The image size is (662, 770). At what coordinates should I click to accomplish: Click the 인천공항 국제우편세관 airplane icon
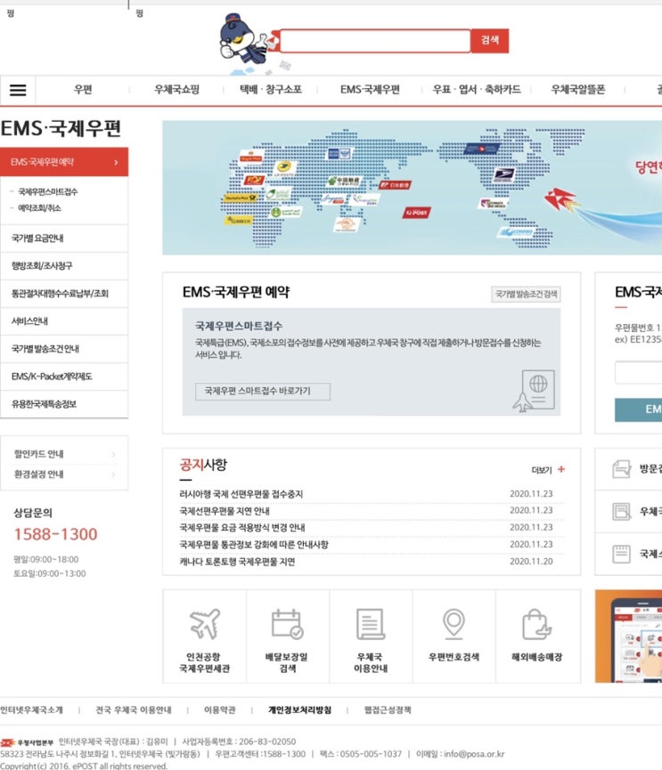[205, 624]
